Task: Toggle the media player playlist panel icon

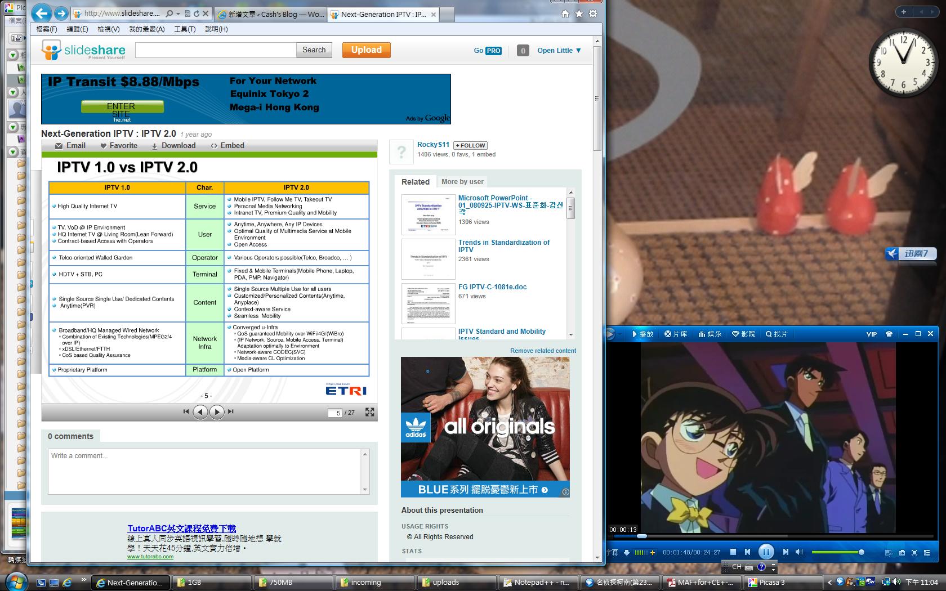Action: (928, 553)
